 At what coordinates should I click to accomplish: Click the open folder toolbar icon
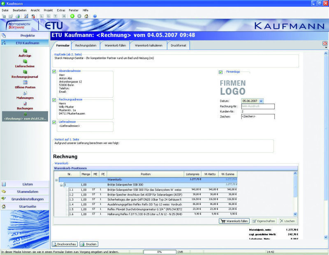pyautogui.click(x=11, y=16)
